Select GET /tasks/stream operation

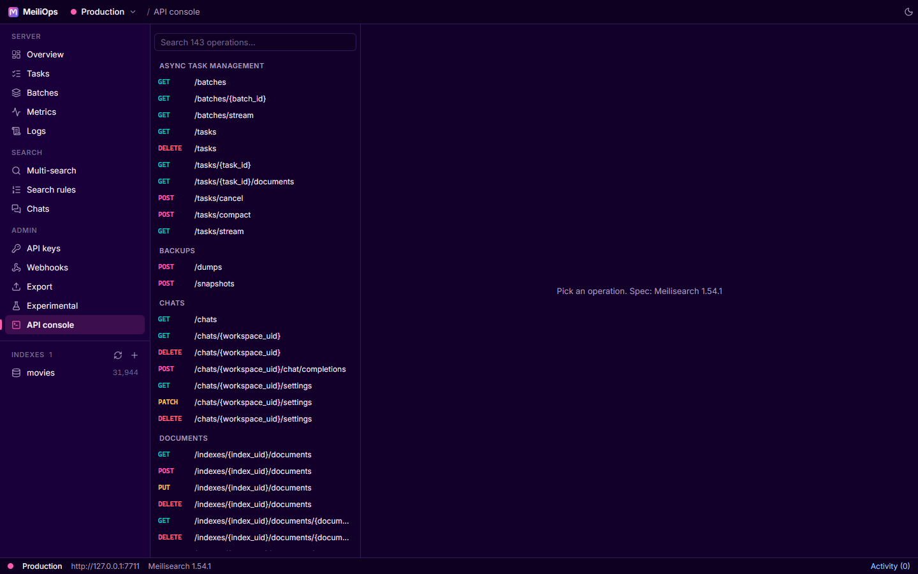pos(255,231)
